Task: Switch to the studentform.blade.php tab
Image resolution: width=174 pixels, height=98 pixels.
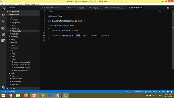Action: pyautogui.click(x=76, y=8)
